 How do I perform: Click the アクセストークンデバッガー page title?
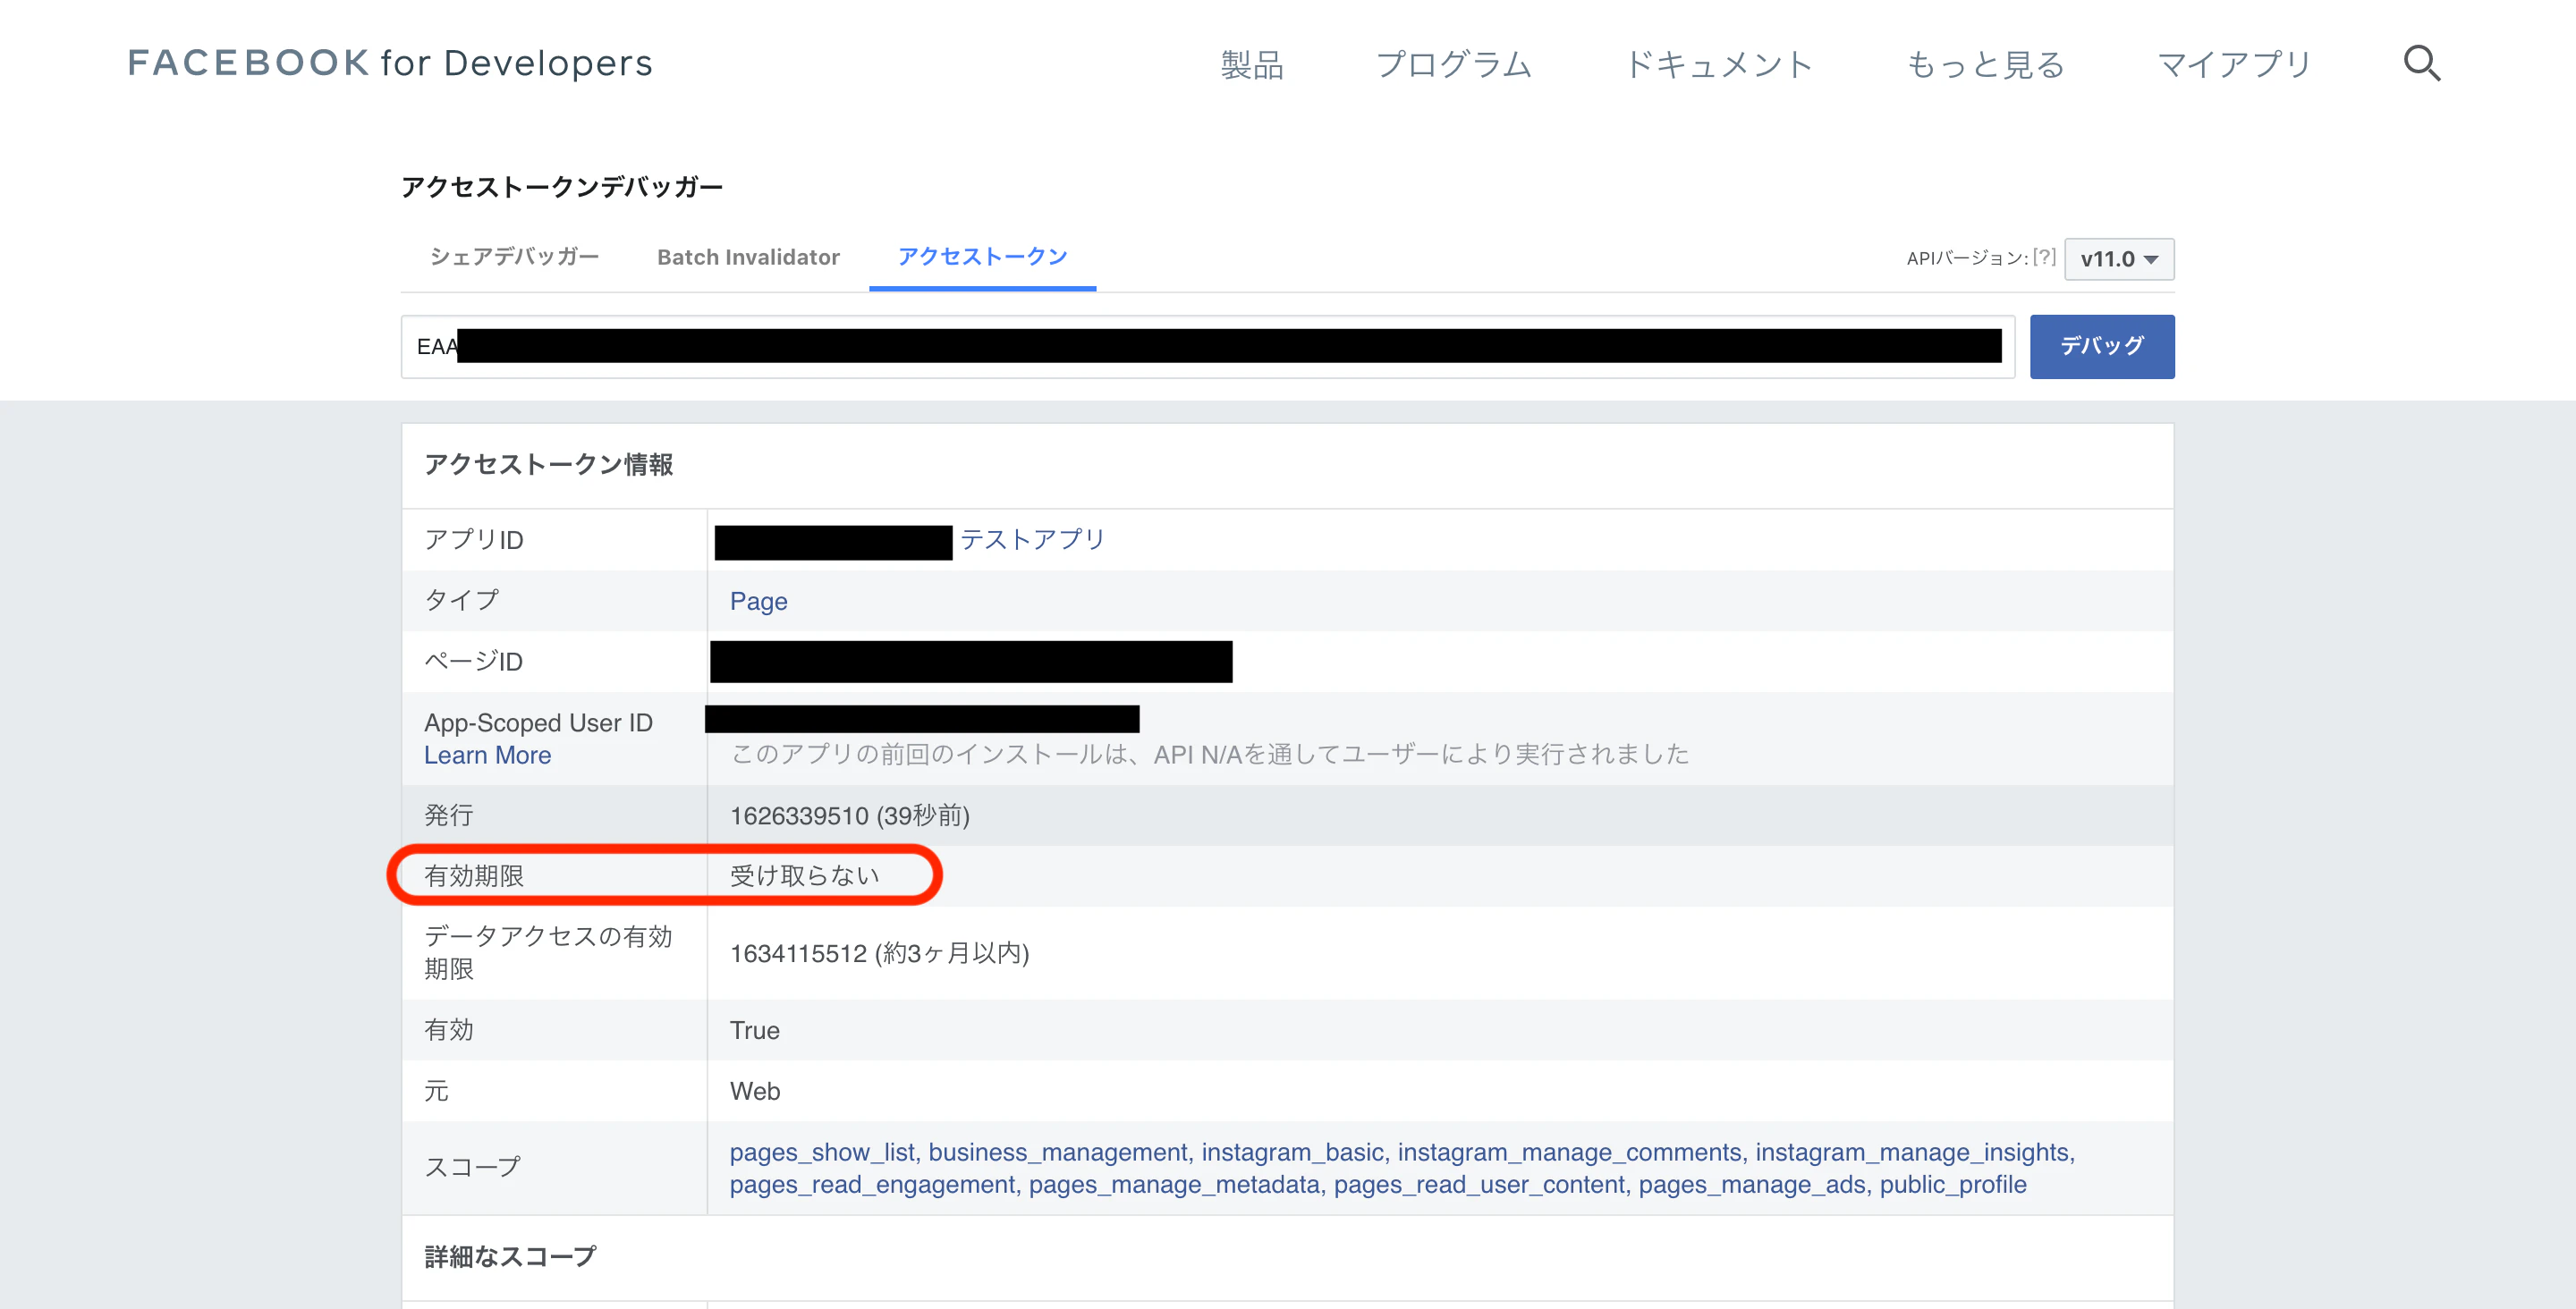pyautogui.click(x=562, y=187)
